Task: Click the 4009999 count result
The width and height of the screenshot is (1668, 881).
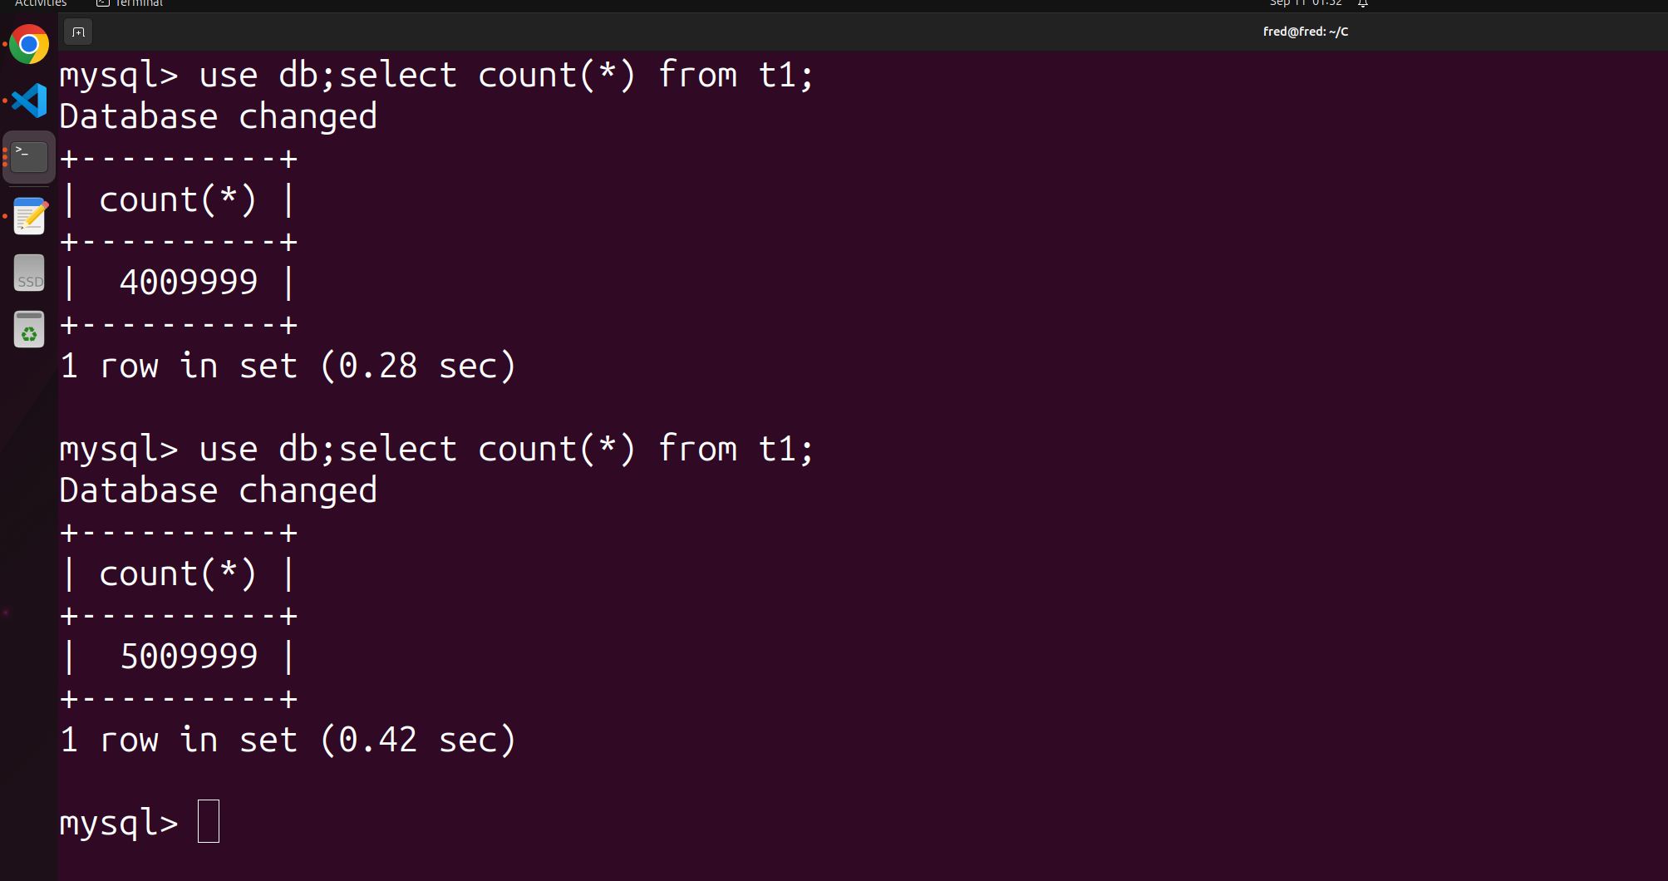Action: 189,283
